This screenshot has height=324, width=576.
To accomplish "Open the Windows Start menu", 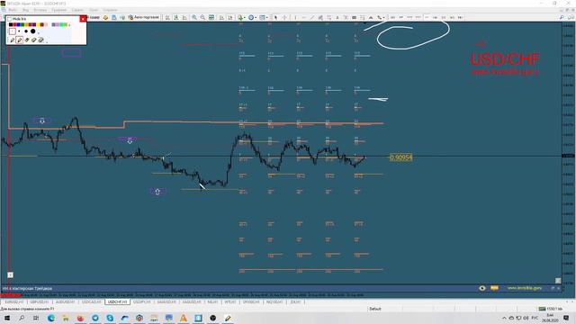I will [7, 318].
